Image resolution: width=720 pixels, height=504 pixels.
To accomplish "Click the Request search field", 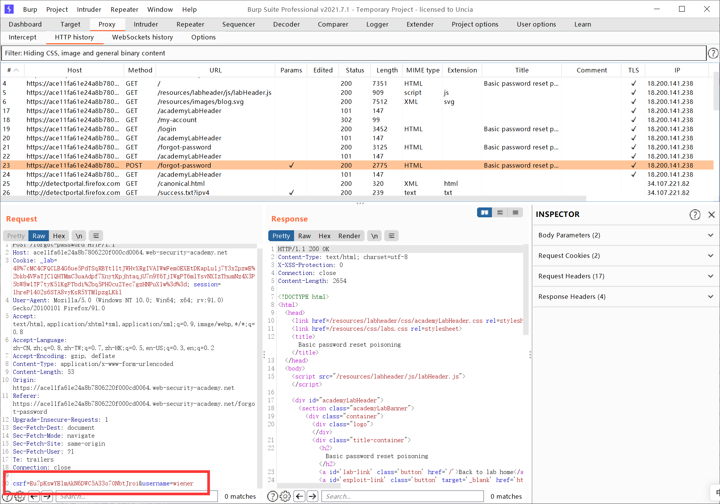I will [136, 496].
